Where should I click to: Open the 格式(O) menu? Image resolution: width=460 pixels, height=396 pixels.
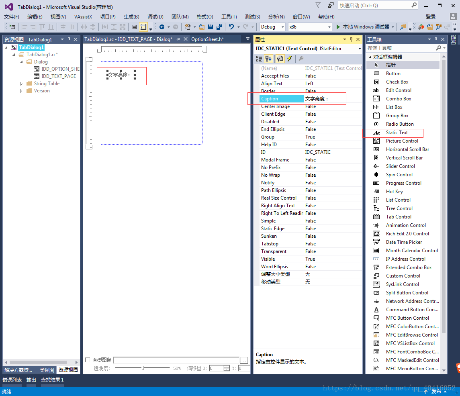click(x=205, y=17)
